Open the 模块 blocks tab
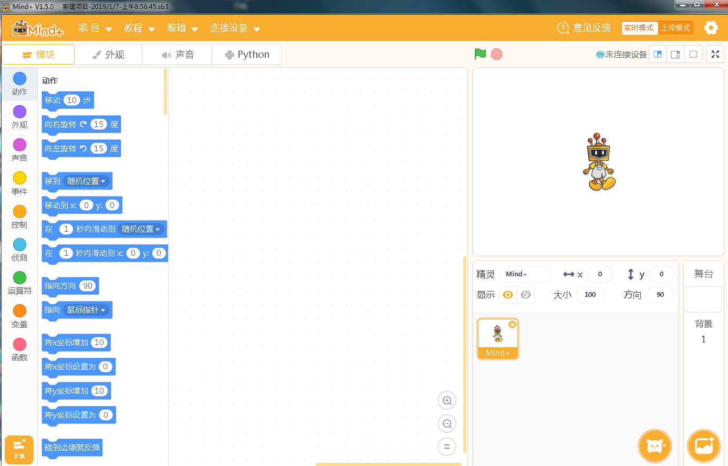 [38, 55]
